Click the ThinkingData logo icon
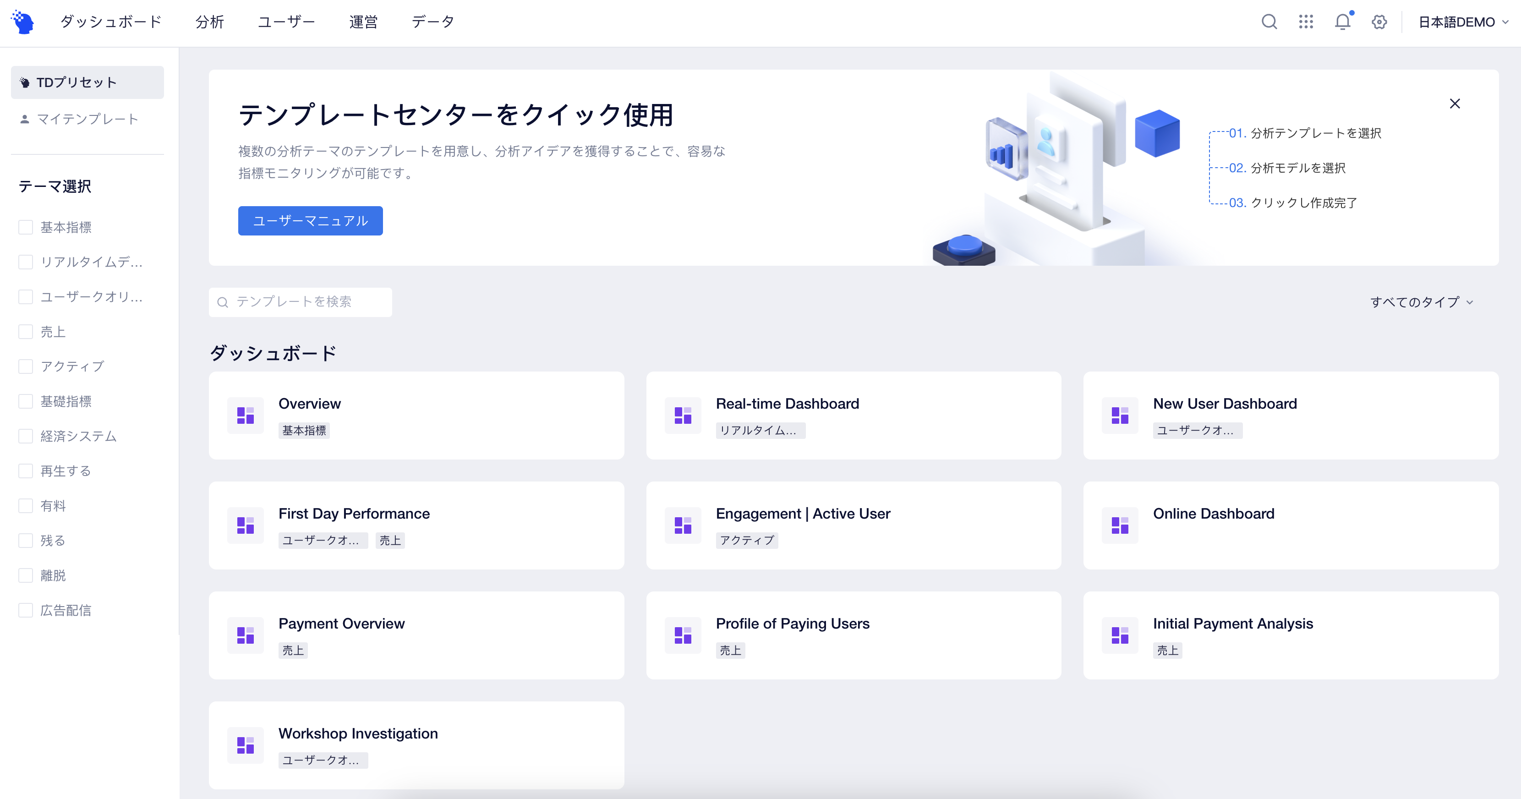This screenshot has height=799, width=1521. (x=23, y=22)
